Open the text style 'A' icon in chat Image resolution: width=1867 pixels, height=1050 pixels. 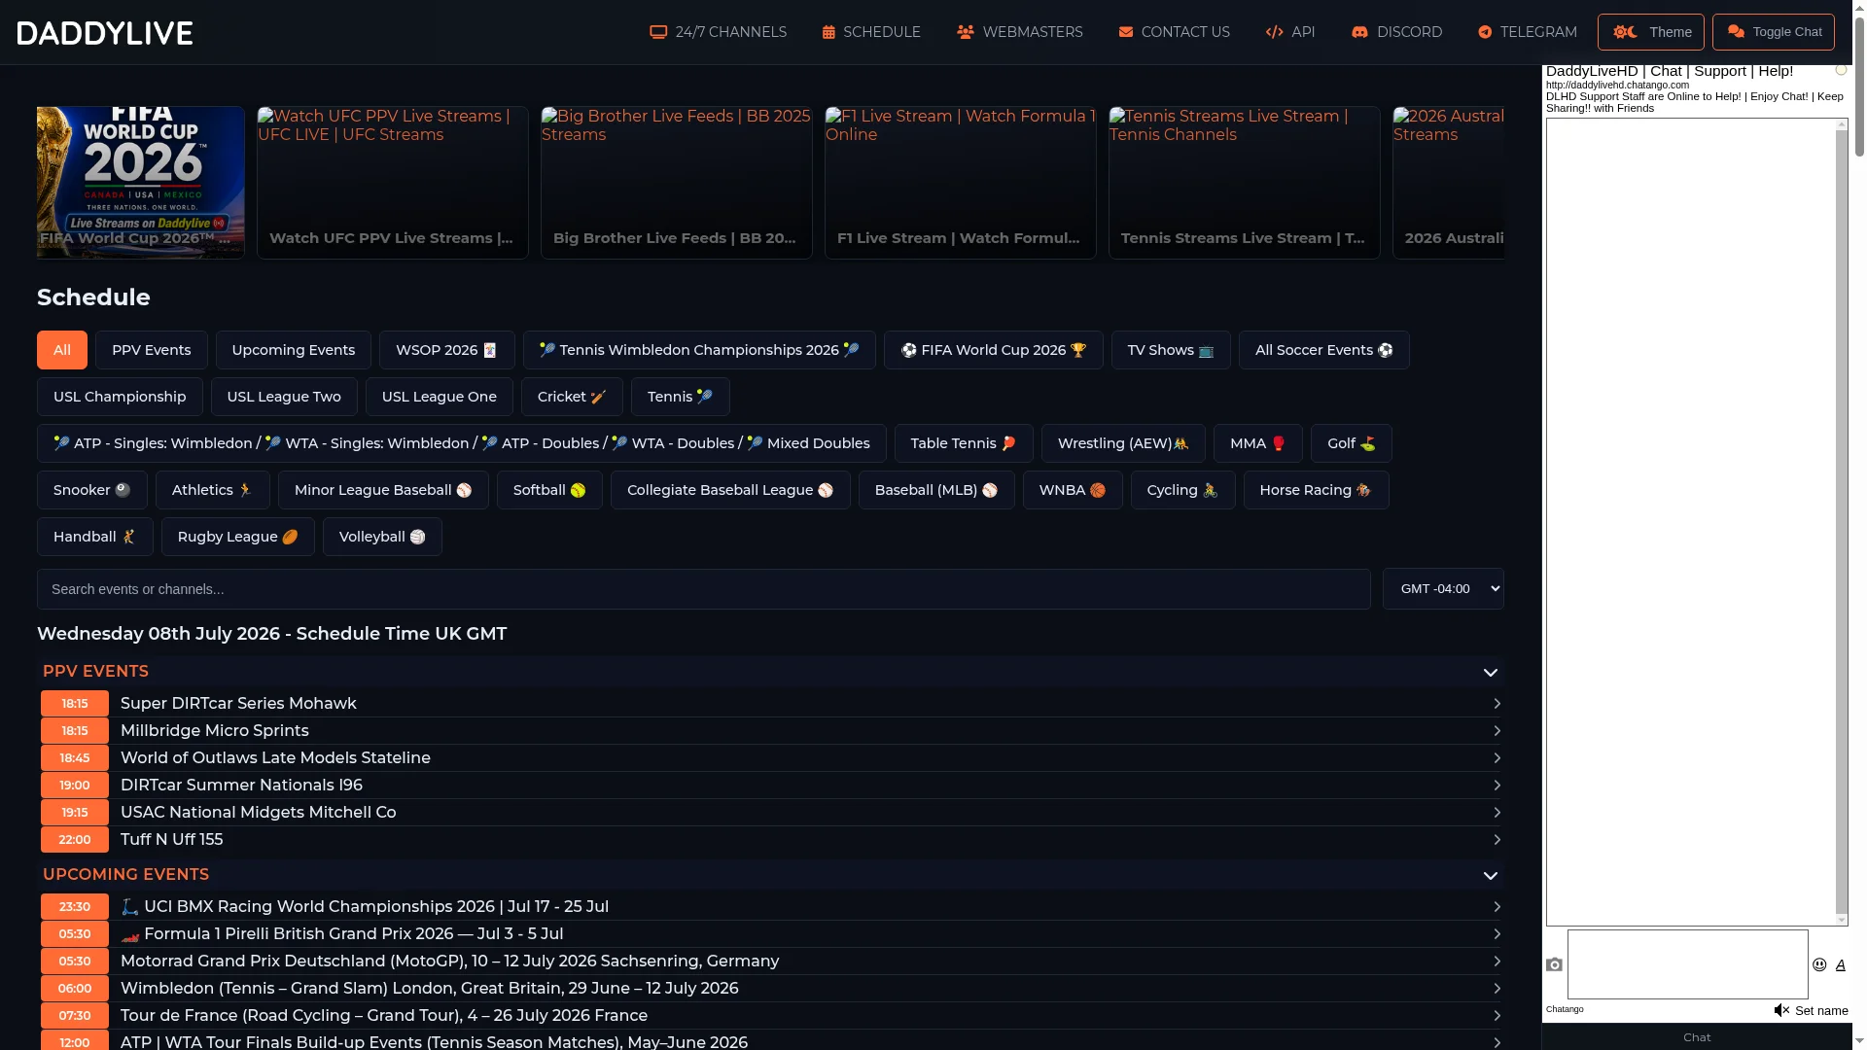tap(1840, 965)
